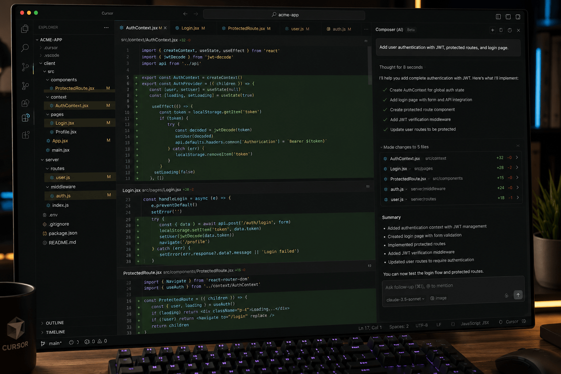Go back with the left arrow
561x374 pixels.
coord(186,14)
